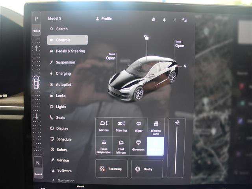Viewport: 252px width, 189px height.
Task: Open the Service settings
Action: [60, 160]
